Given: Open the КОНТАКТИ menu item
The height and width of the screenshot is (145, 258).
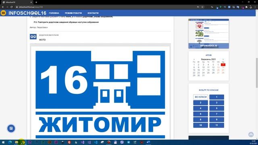Looking at the screenshot, I should pyautogui.click(x=93, y=13).
